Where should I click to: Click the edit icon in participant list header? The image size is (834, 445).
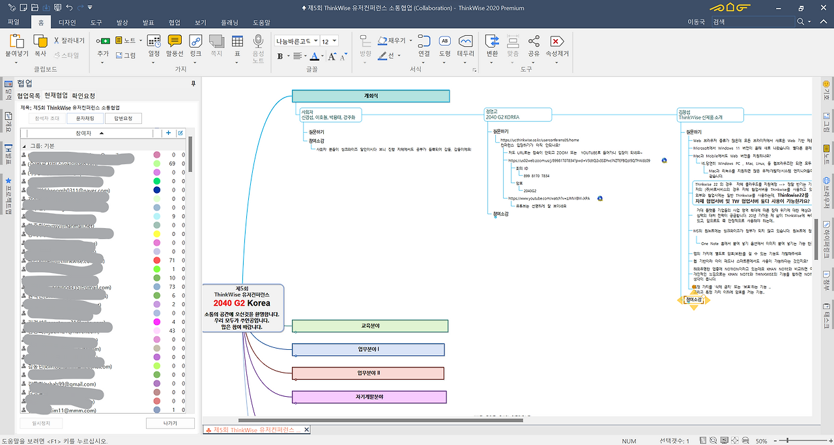(180, 133)
